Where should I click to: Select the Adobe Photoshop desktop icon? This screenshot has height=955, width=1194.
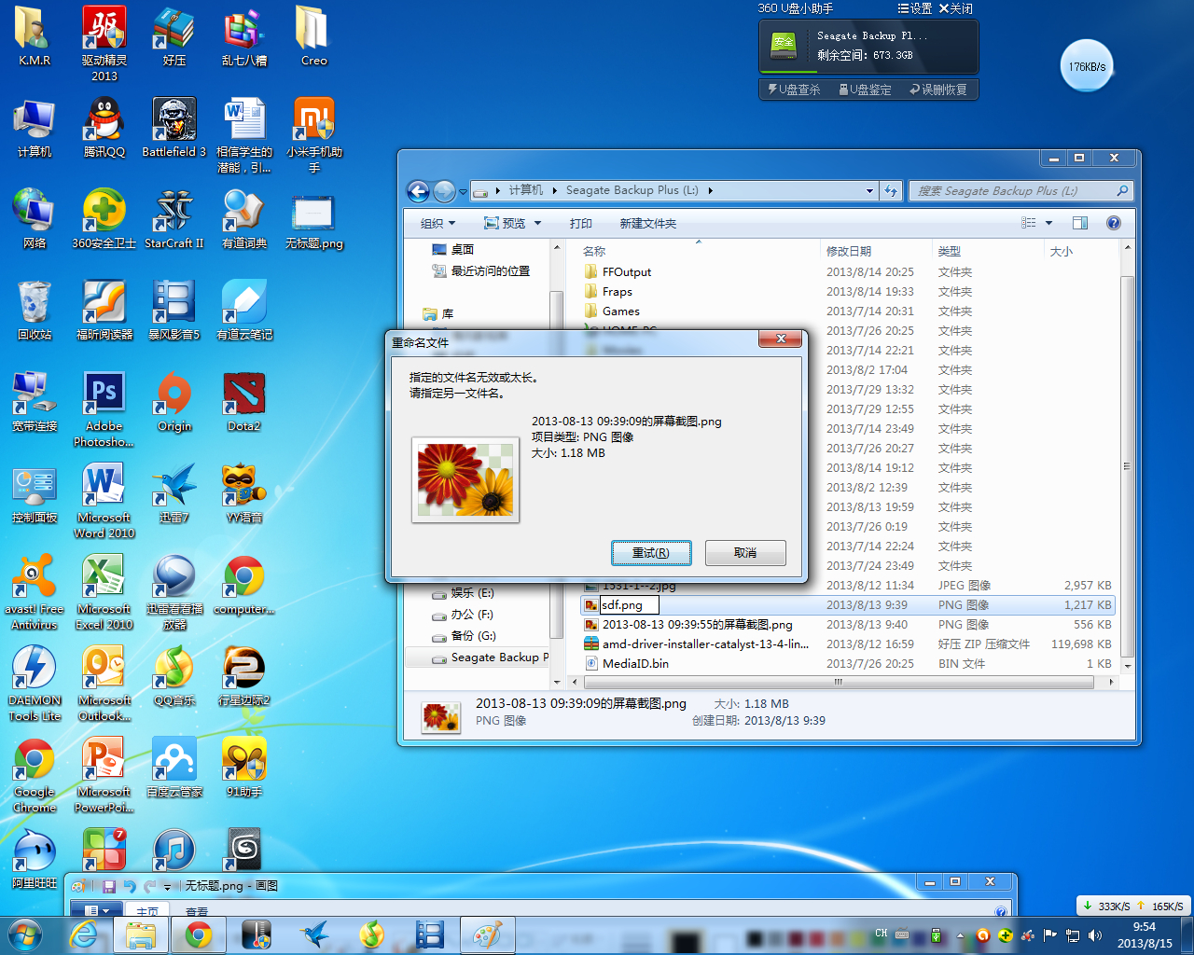(104, 410)
